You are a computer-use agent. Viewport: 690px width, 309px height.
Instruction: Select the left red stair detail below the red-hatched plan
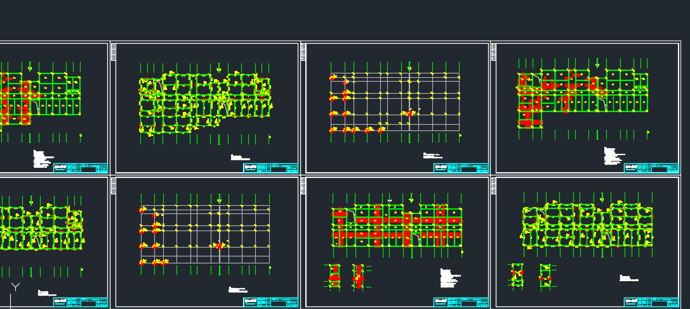point(335,276)
